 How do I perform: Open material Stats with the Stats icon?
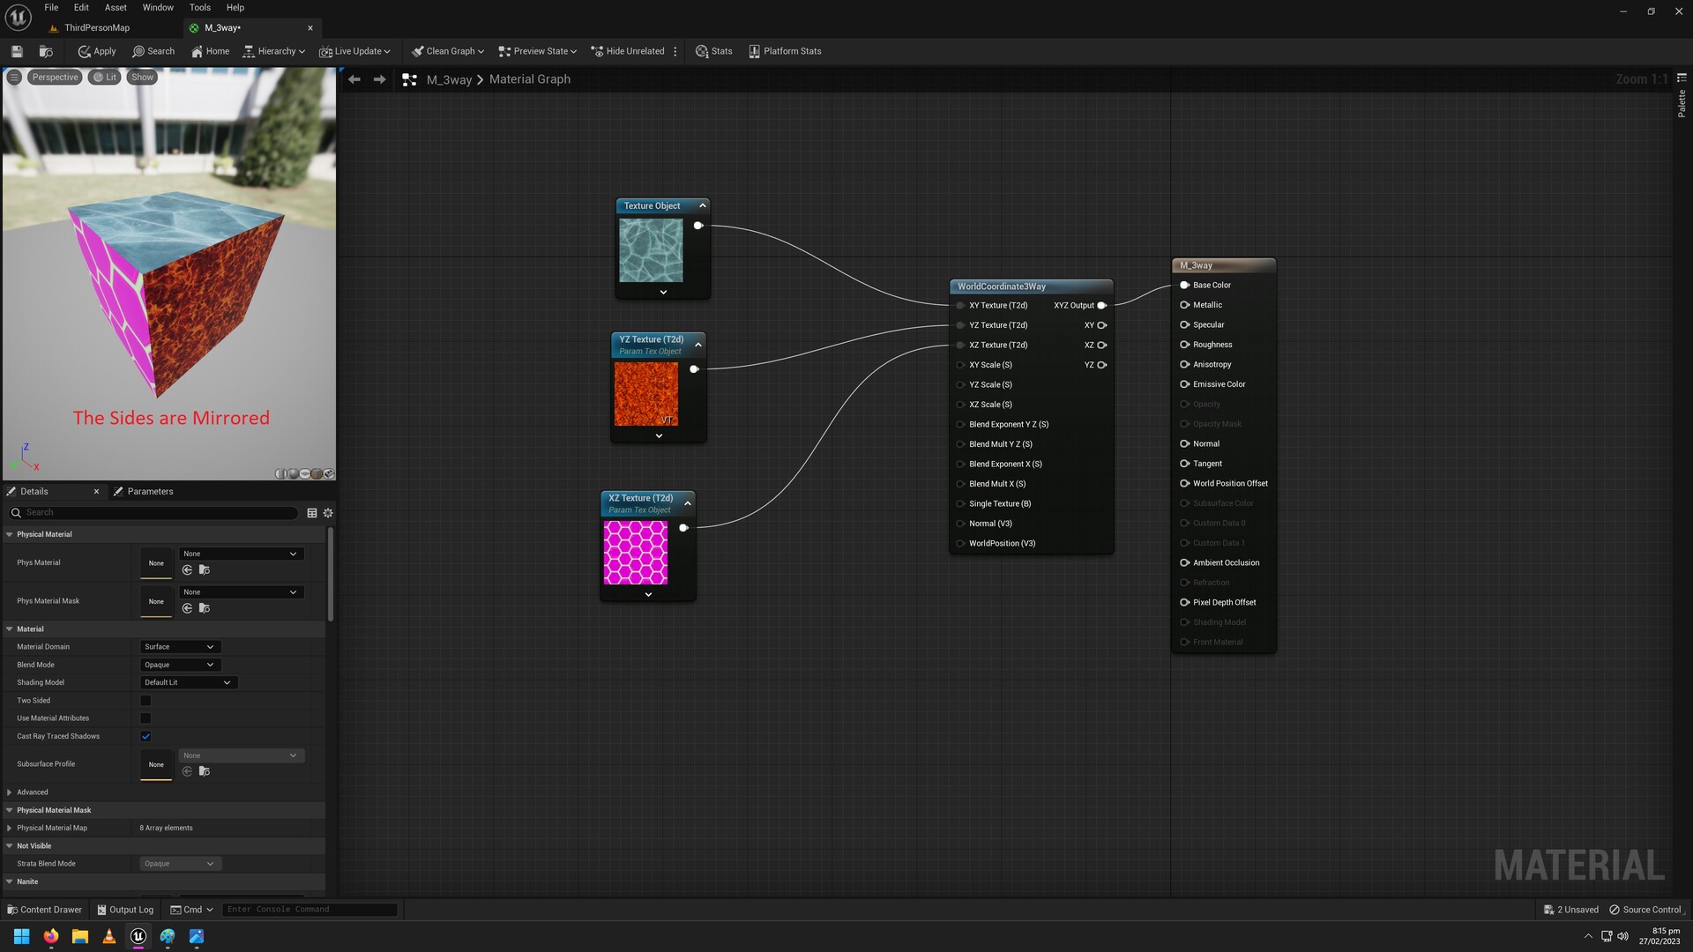click(x=701, y=51)
